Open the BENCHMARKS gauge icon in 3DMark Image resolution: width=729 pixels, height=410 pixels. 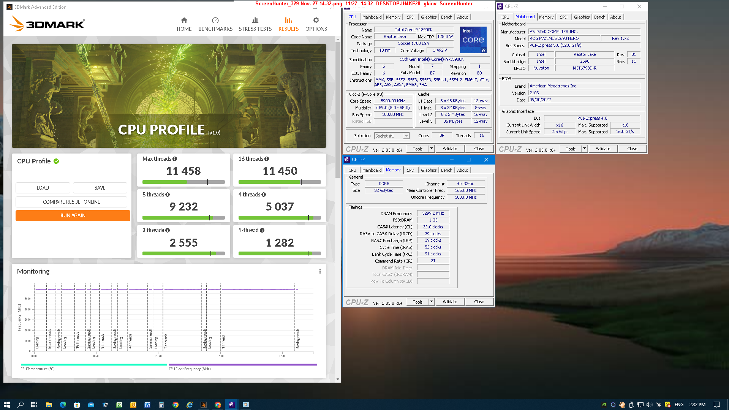[x=215, y=20]
